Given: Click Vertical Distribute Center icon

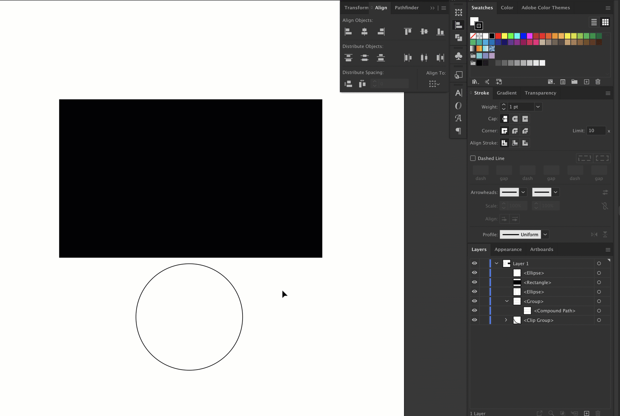Looking at the screenshot, I should click(364, 58).
